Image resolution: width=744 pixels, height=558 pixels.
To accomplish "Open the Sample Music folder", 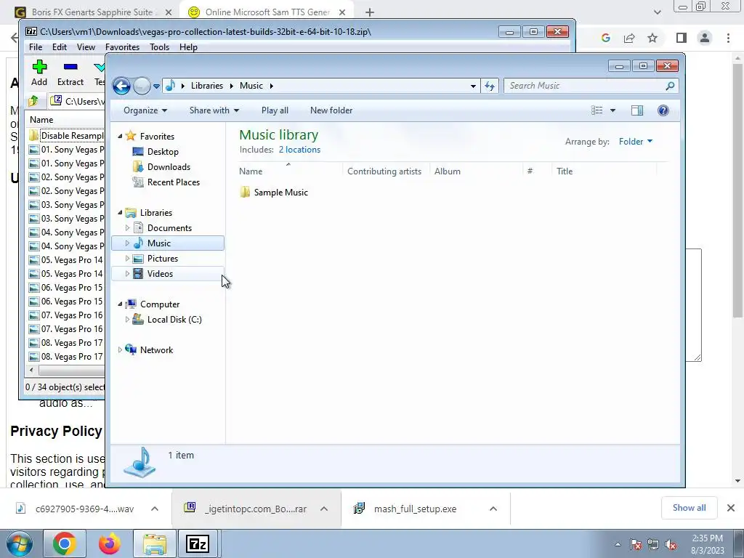I will [274, 192].
